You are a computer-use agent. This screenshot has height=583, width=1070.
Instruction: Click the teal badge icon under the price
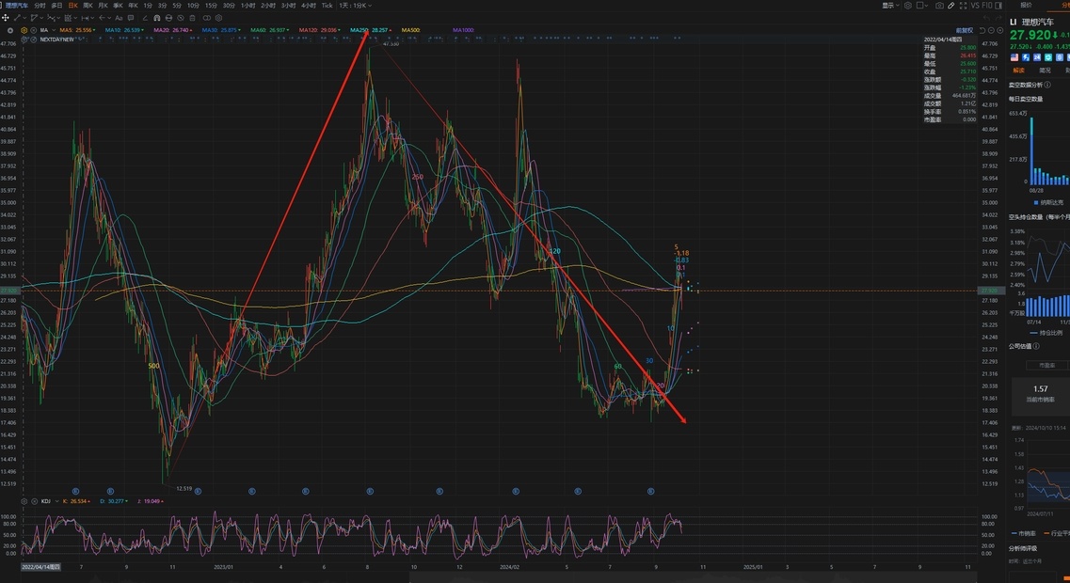point(1048,57)
